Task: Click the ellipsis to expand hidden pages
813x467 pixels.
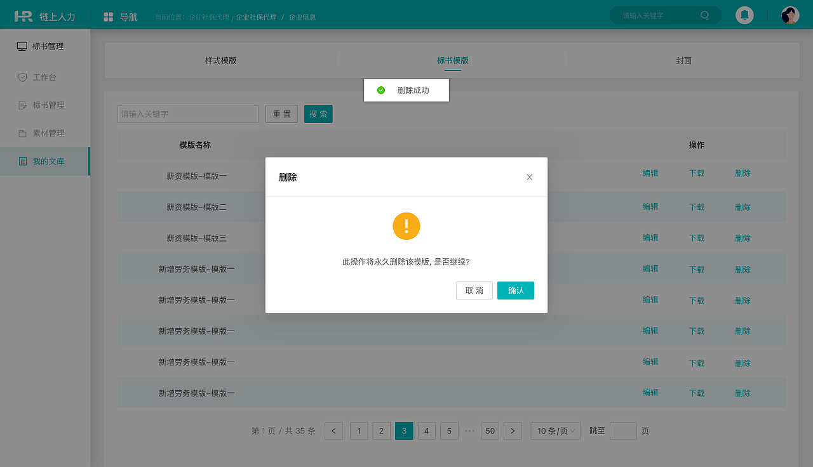Action: pyautogui.click(x=469, y=431)
